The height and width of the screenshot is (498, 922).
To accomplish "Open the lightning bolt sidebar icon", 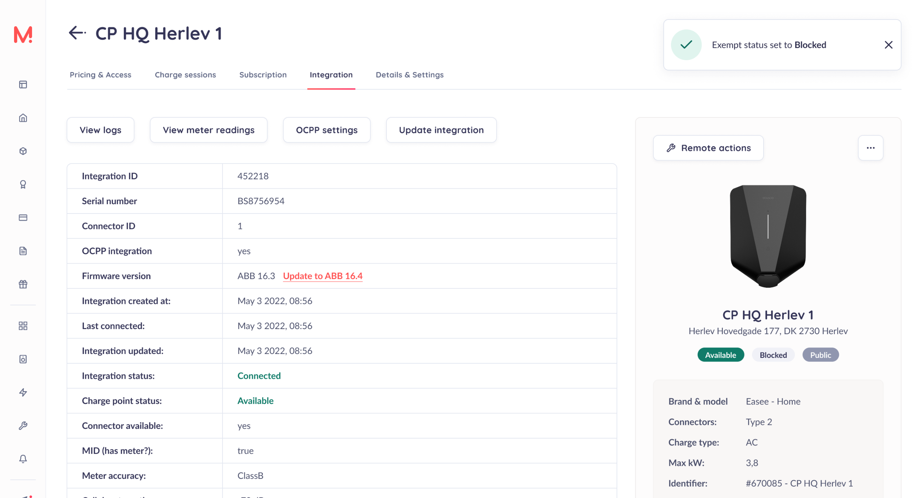I will (23, 392).
